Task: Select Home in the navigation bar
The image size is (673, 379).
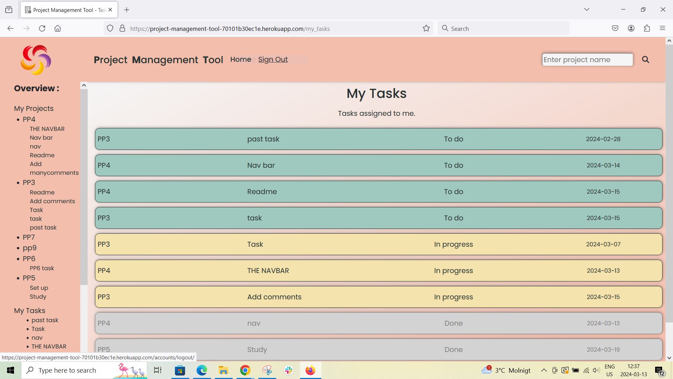Action: tap(240, 59)
